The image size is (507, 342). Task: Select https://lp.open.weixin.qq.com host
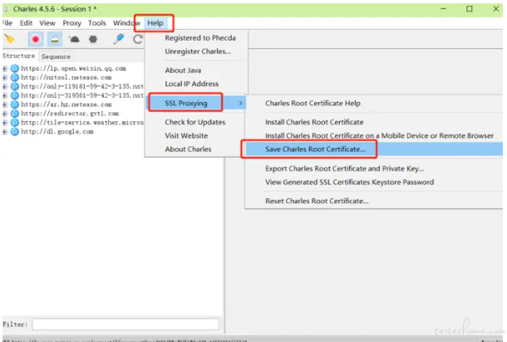tap(73, 68)
